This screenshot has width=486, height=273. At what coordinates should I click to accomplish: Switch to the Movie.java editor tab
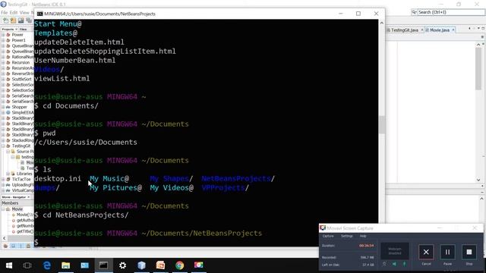tap(440, 30)
